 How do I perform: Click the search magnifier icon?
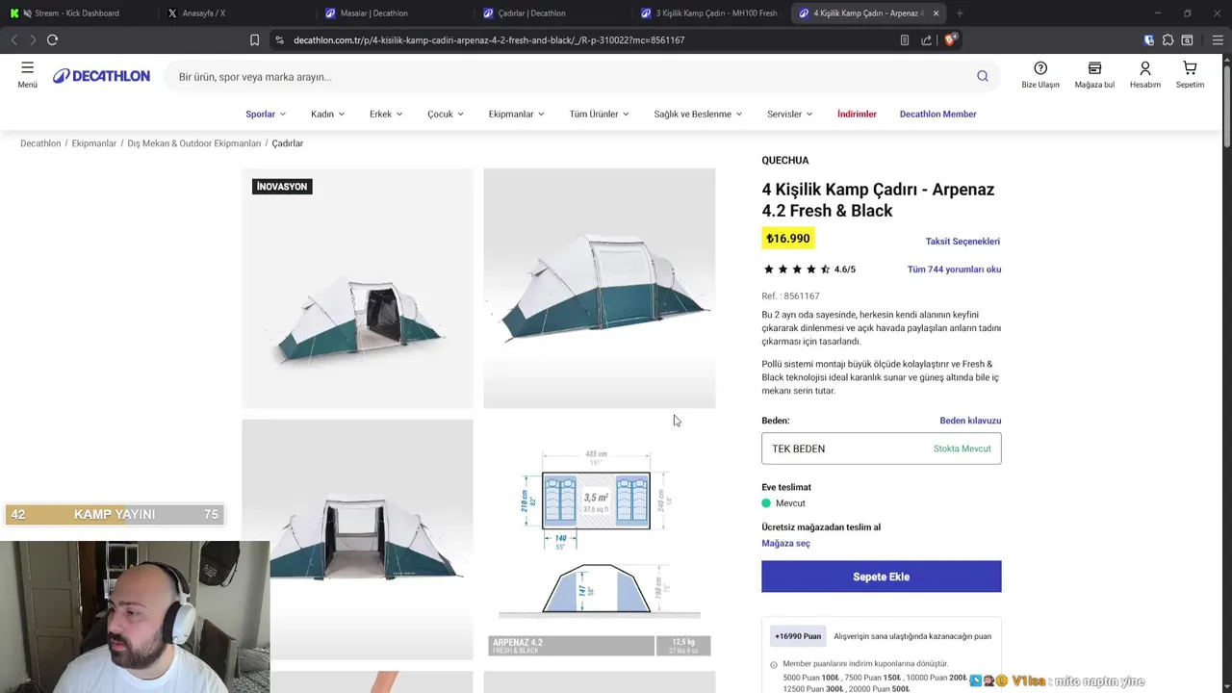coord(983,76)
